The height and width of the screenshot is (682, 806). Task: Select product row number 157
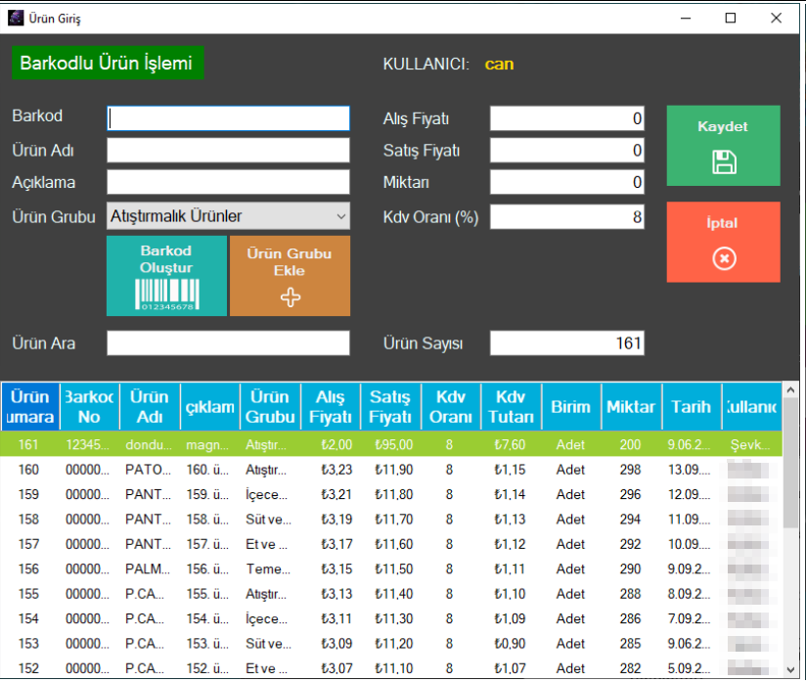pos(391,544)
